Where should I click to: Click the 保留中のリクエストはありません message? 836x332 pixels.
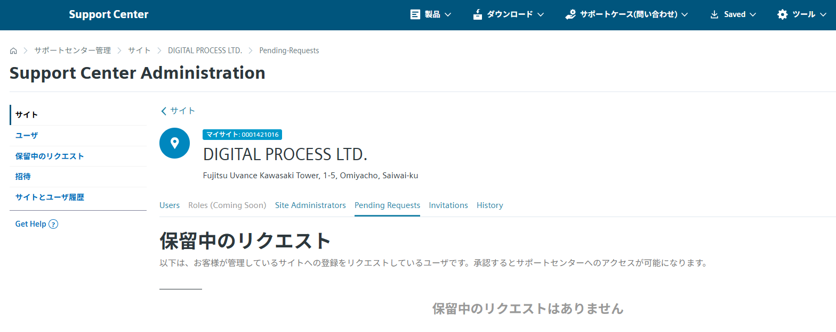click(x=528, y=309)
